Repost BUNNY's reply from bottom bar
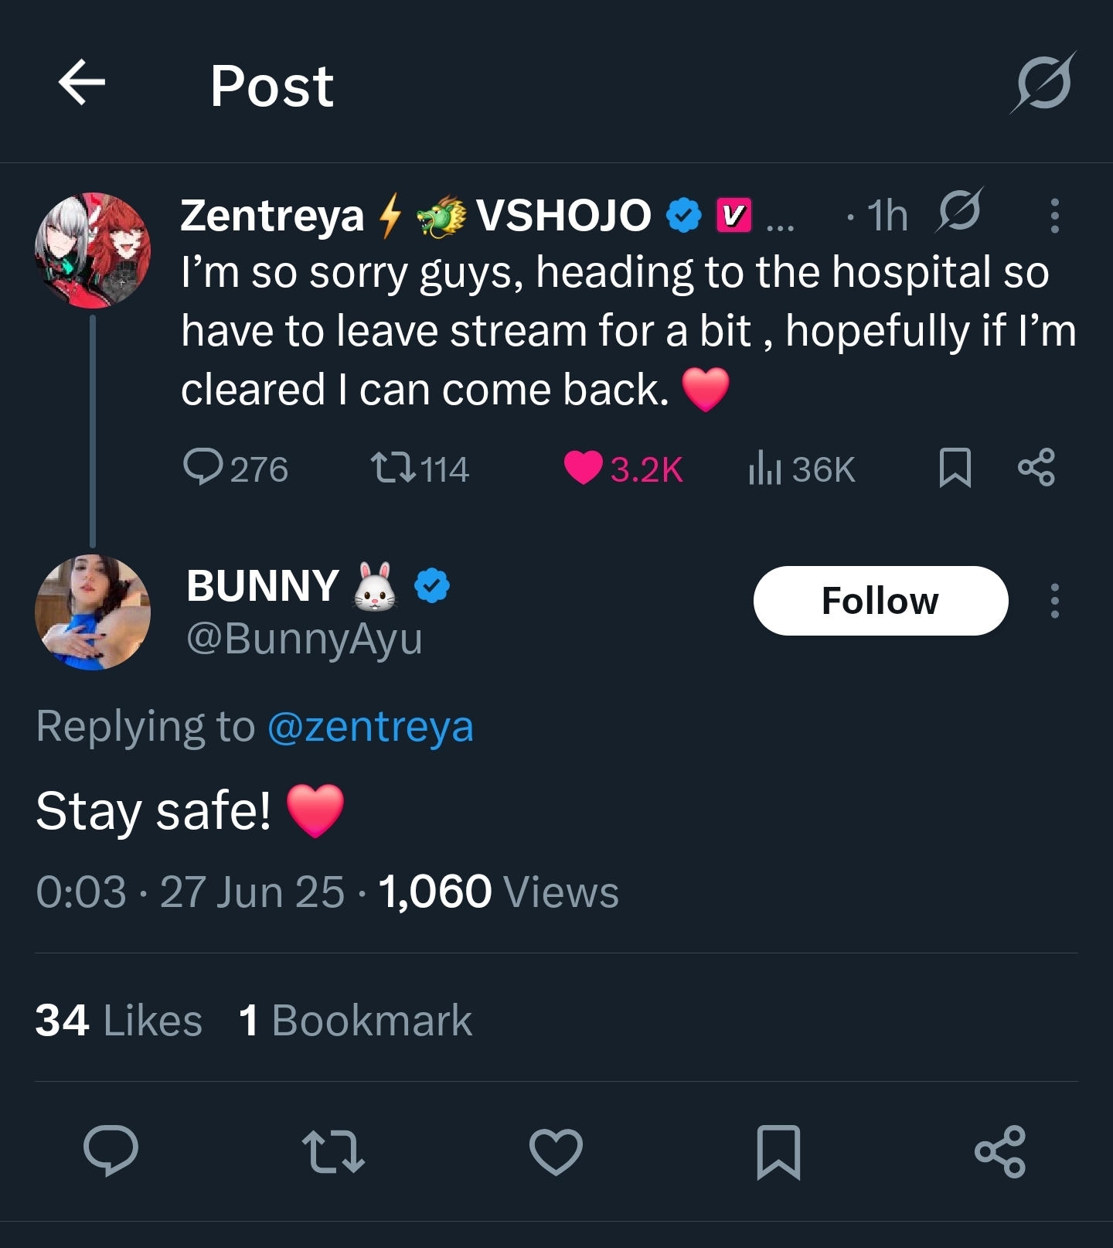Viewport: 1113px width, 1248px height. [x=333, y=1151]
